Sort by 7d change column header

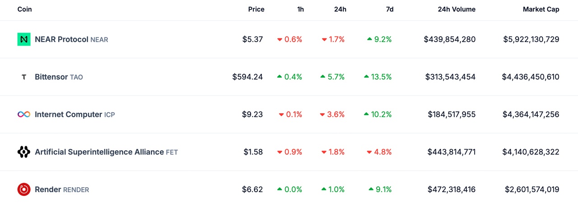[390, 9]
